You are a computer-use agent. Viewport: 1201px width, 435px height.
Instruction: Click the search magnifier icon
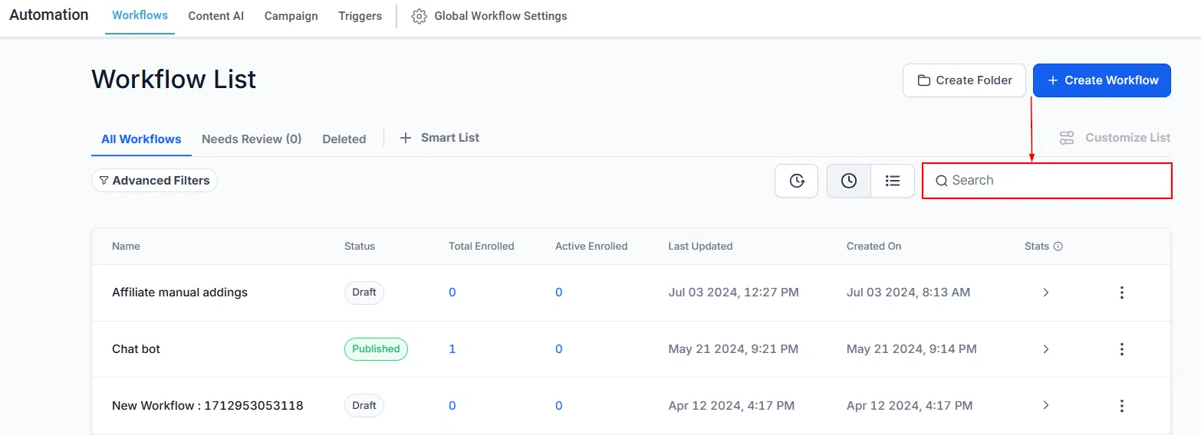coord(941,181)
